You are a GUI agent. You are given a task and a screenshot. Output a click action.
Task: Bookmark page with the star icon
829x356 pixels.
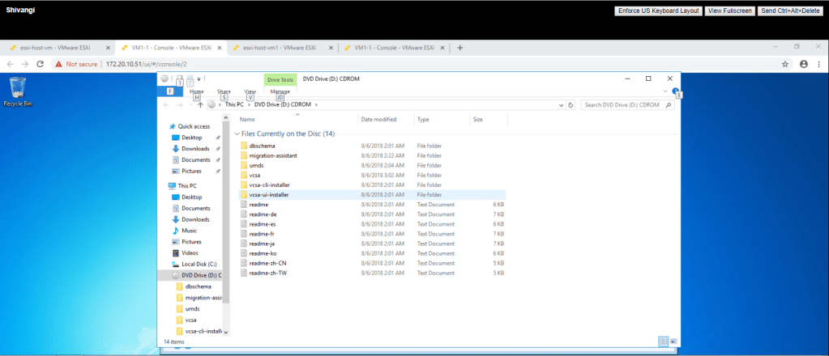pos(785,63)
